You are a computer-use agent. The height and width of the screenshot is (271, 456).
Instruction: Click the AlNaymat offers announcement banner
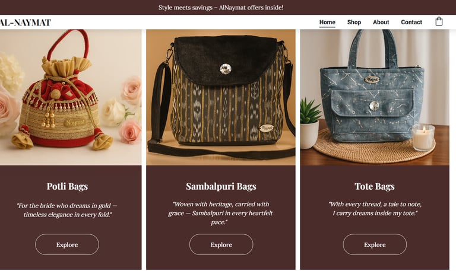pos(221,8)
